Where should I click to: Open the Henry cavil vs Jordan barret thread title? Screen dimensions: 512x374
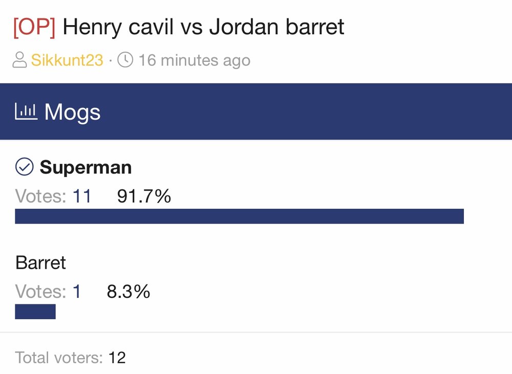click(x=203, y=27)
